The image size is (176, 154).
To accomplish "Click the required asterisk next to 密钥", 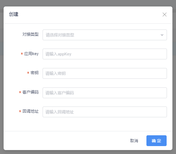I will pos(28,73).
